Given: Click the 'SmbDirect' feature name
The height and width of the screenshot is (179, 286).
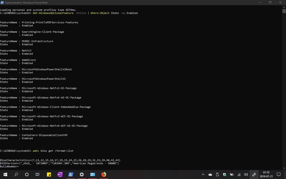Looking at the screenshot, I should (29, 60).
